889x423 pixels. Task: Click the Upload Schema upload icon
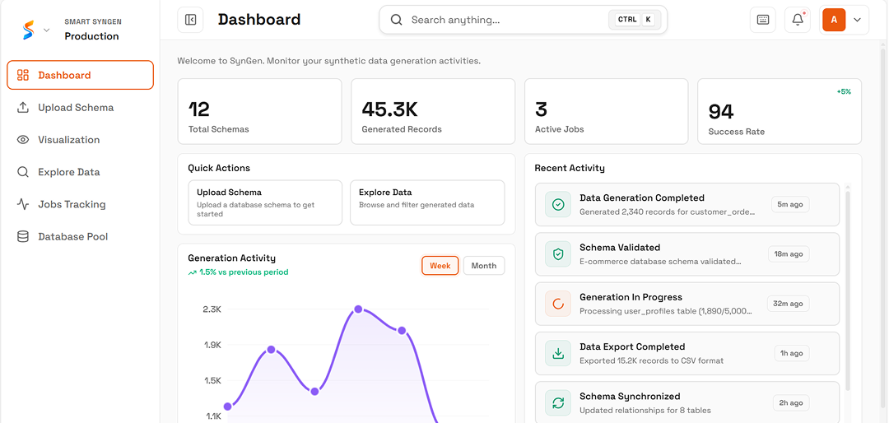pos(23,107)
